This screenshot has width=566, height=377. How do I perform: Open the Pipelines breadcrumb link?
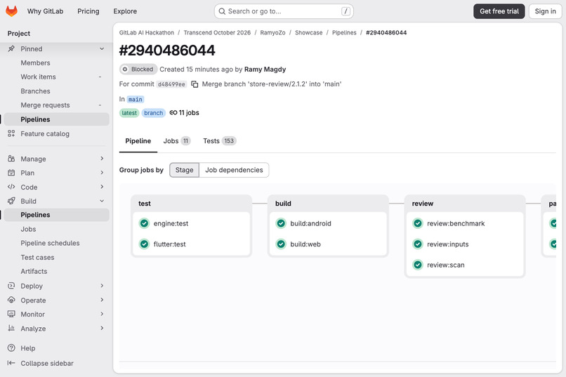coord(344,32)
